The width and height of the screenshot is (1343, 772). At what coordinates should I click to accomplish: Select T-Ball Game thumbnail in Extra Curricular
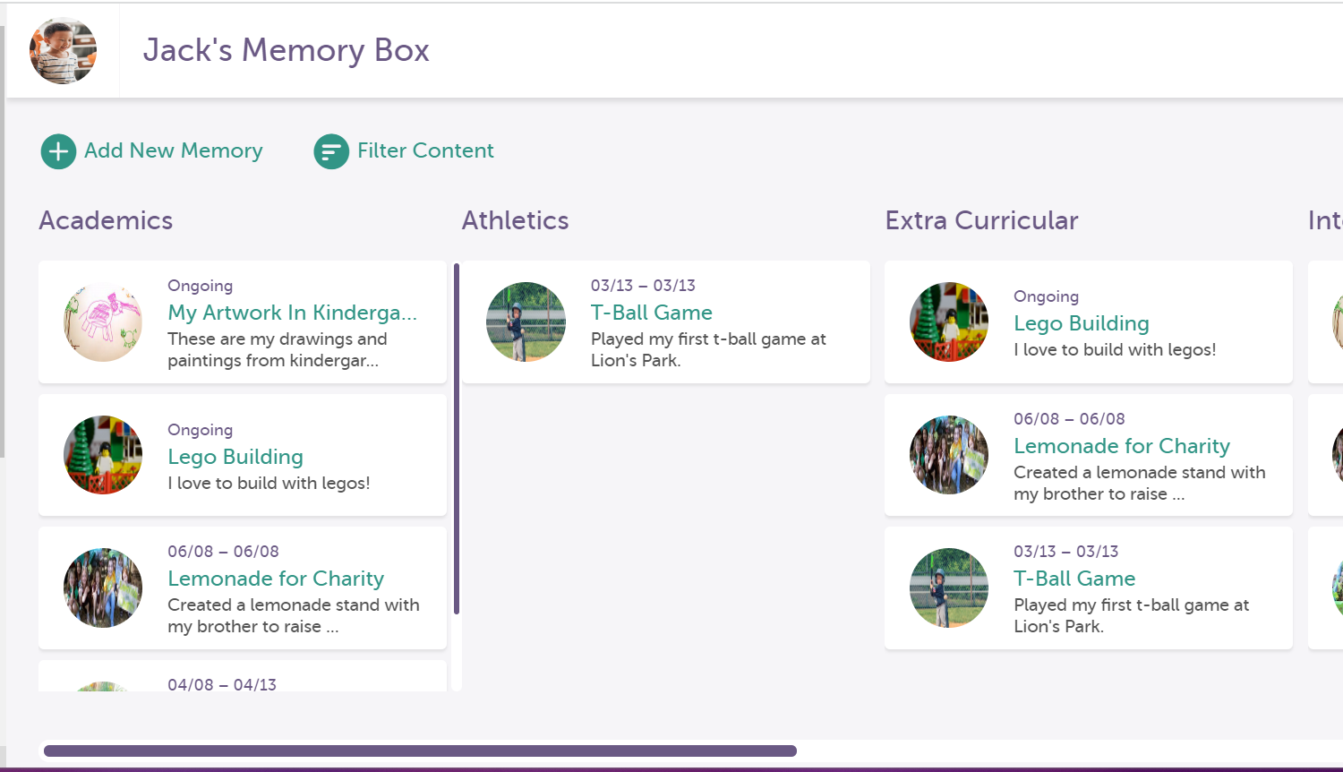point(949,588)
